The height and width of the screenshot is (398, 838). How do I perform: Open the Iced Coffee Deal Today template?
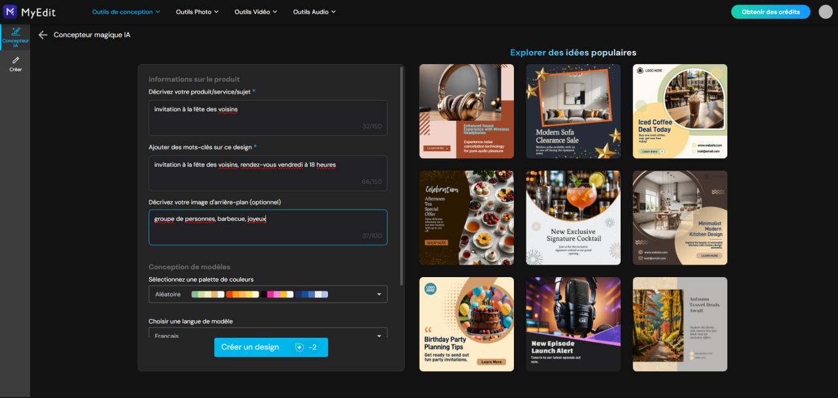click(x=680, y=111)
